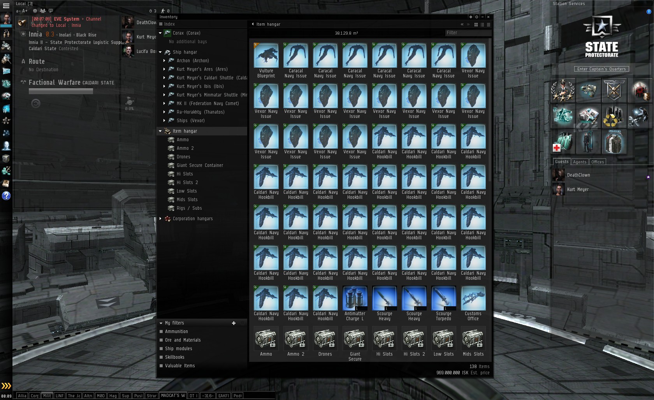Switch to the Offices tab
Viewport: 654px width, 400px height.
pyautogui.click(x=597, y=162)
